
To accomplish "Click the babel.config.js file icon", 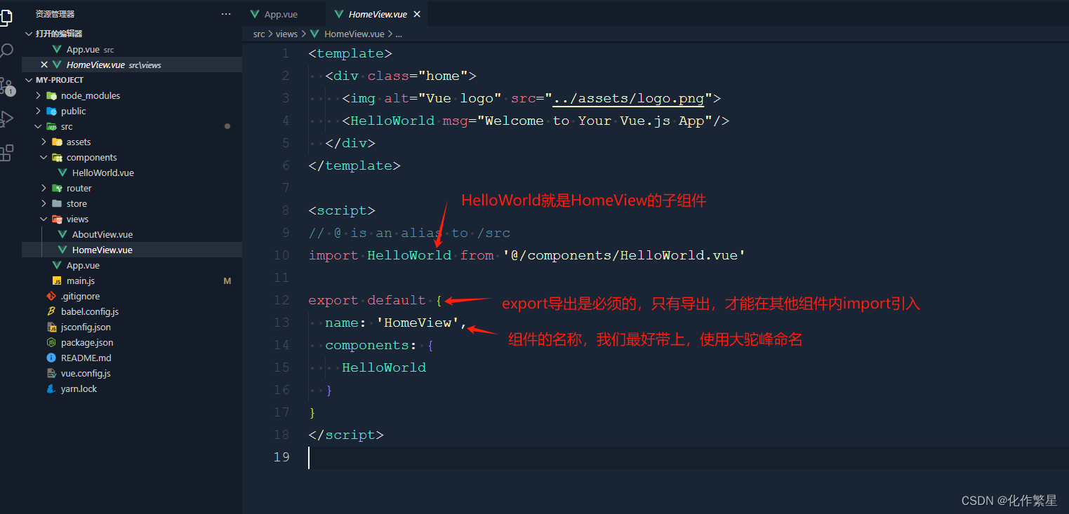I will 51,311.
